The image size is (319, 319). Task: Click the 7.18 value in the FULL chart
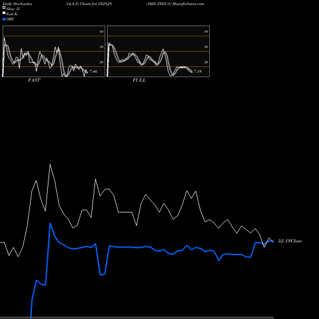click(198, 71)
